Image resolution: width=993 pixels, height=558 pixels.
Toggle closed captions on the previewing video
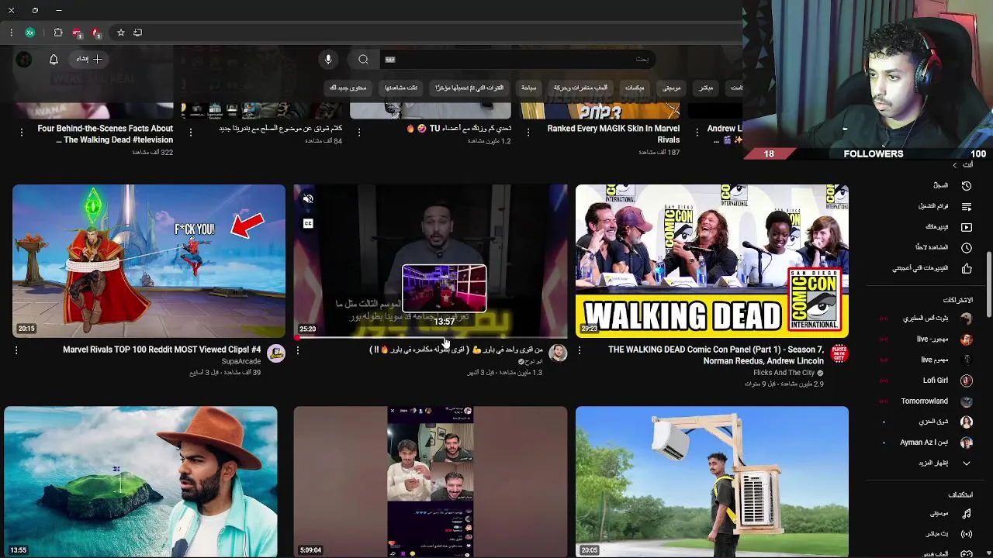[308, 223]
